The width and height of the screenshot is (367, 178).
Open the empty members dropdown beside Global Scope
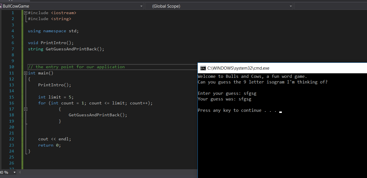click(x=330, y=6)
